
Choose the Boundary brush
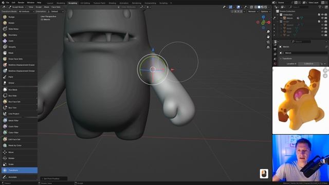[20, 35]
